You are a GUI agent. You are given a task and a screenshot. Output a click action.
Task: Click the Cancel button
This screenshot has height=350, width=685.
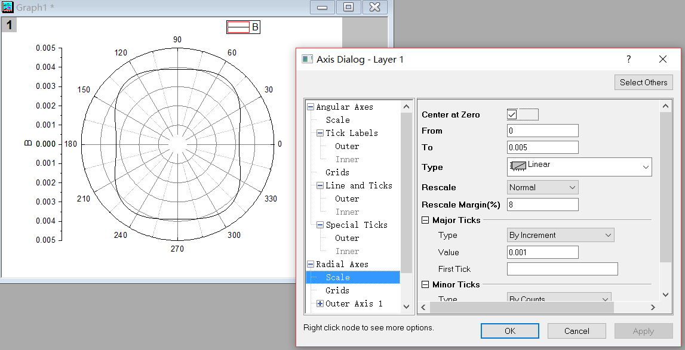click(576, 331)
